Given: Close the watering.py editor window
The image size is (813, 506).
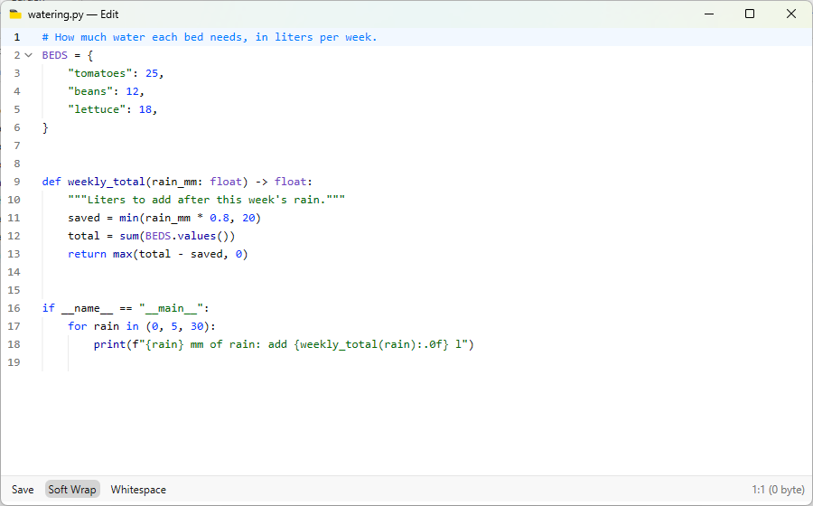Looking at the screenshot, I should [791, 14].
